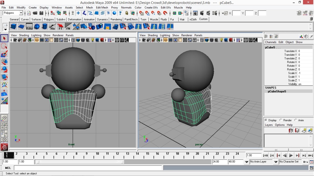Viewport: 314px width, 176px height.
Task: Enable use all lights in front viewport
Action: pos(93,40)
